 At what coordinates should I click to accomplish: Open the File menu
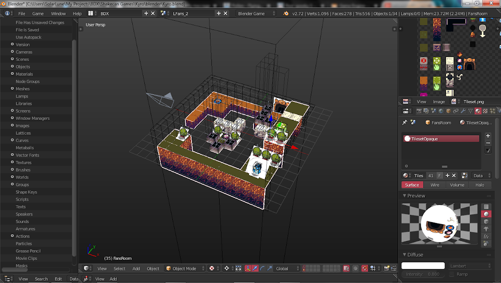[22, 14]
